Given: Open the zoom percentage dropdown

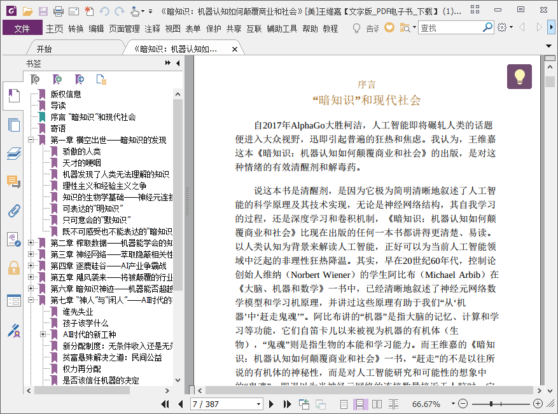Looking at the screenshot, I should [453, 404].
